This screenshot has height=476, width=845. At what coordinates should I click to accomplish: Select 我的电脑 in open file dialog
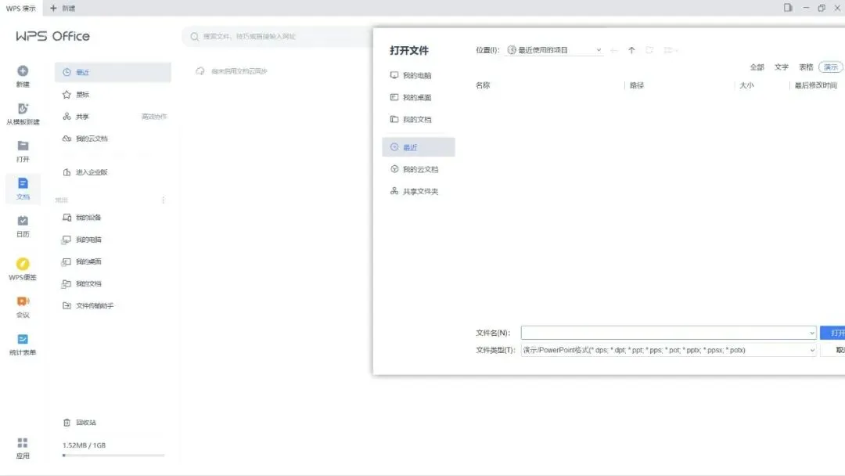[x=418, y=75]
